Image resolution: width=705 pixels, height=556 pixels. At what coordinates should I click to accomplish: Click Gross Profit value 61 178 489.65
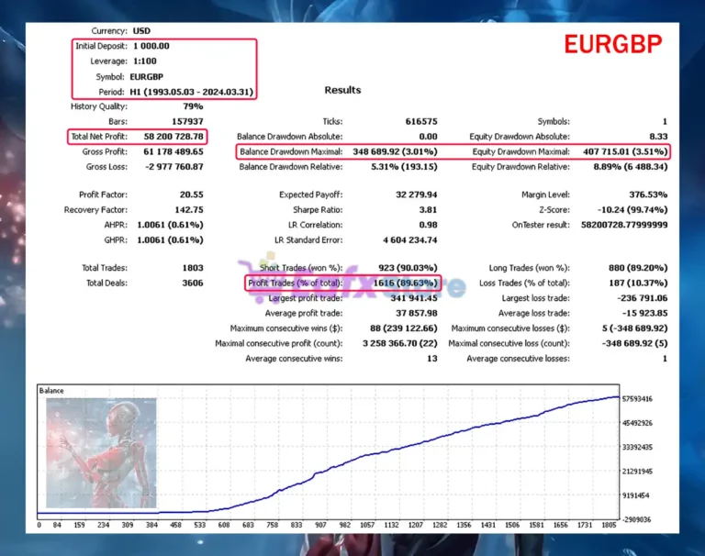tap(173, 151)
